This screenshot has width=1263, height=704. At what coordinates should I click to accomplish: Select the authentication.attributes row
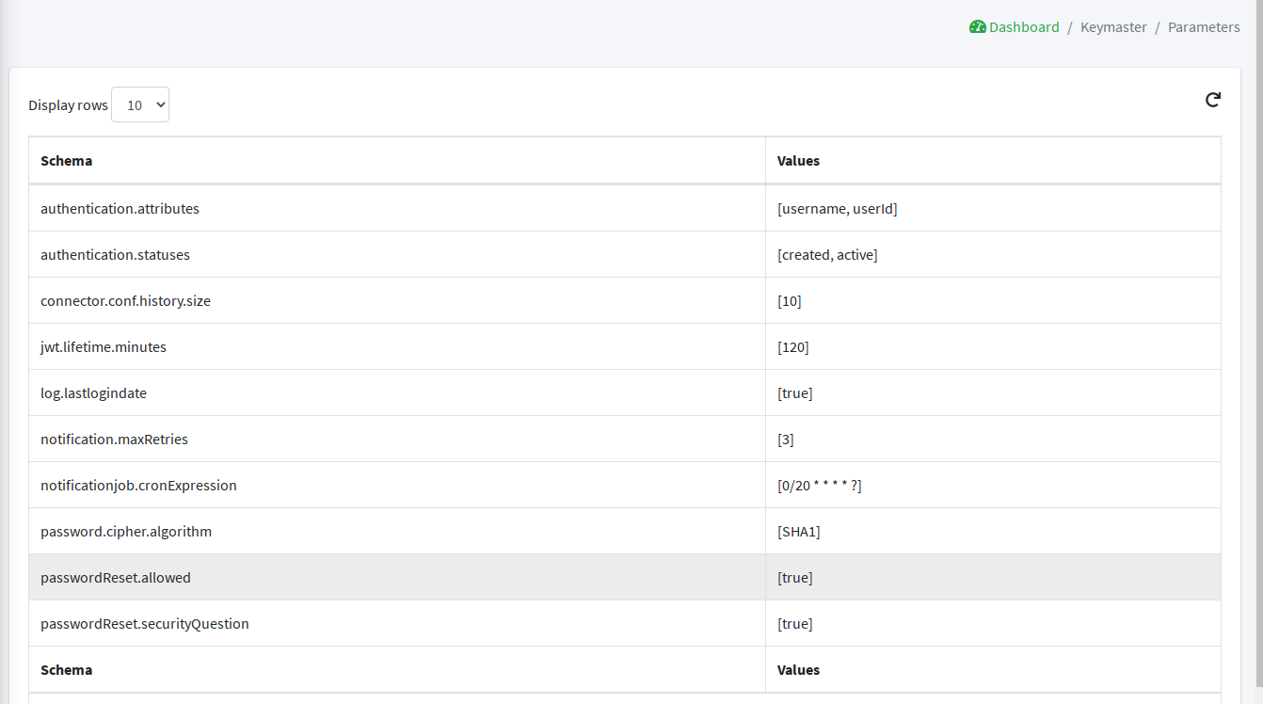(x=120, y=208)
